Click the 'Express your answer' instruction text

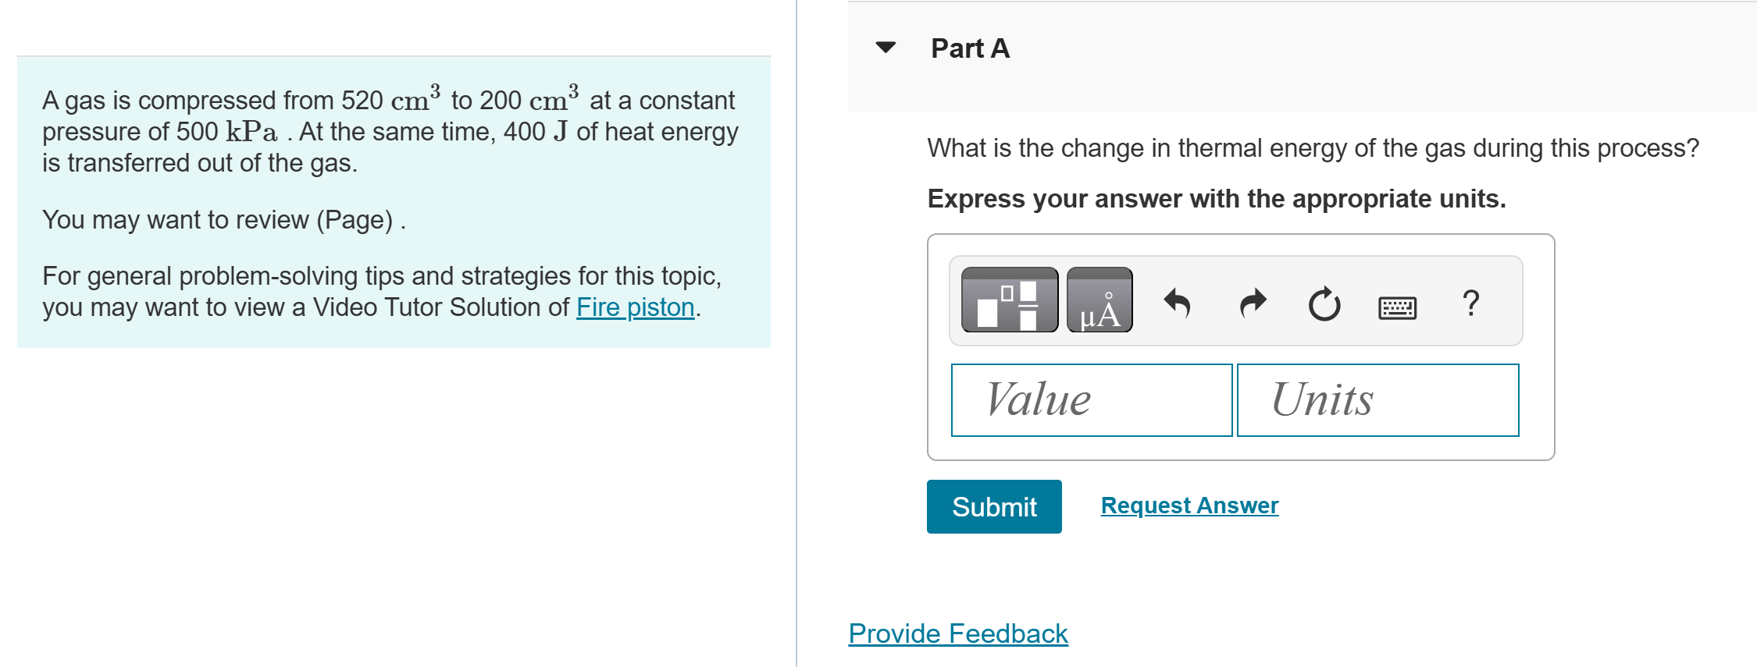click(1215, 199)
